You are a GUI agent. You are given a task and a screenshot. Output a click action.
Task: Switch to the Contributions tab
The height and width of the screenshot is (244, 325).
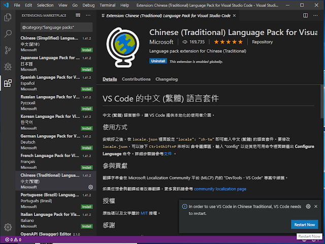[x=136, y=79]
